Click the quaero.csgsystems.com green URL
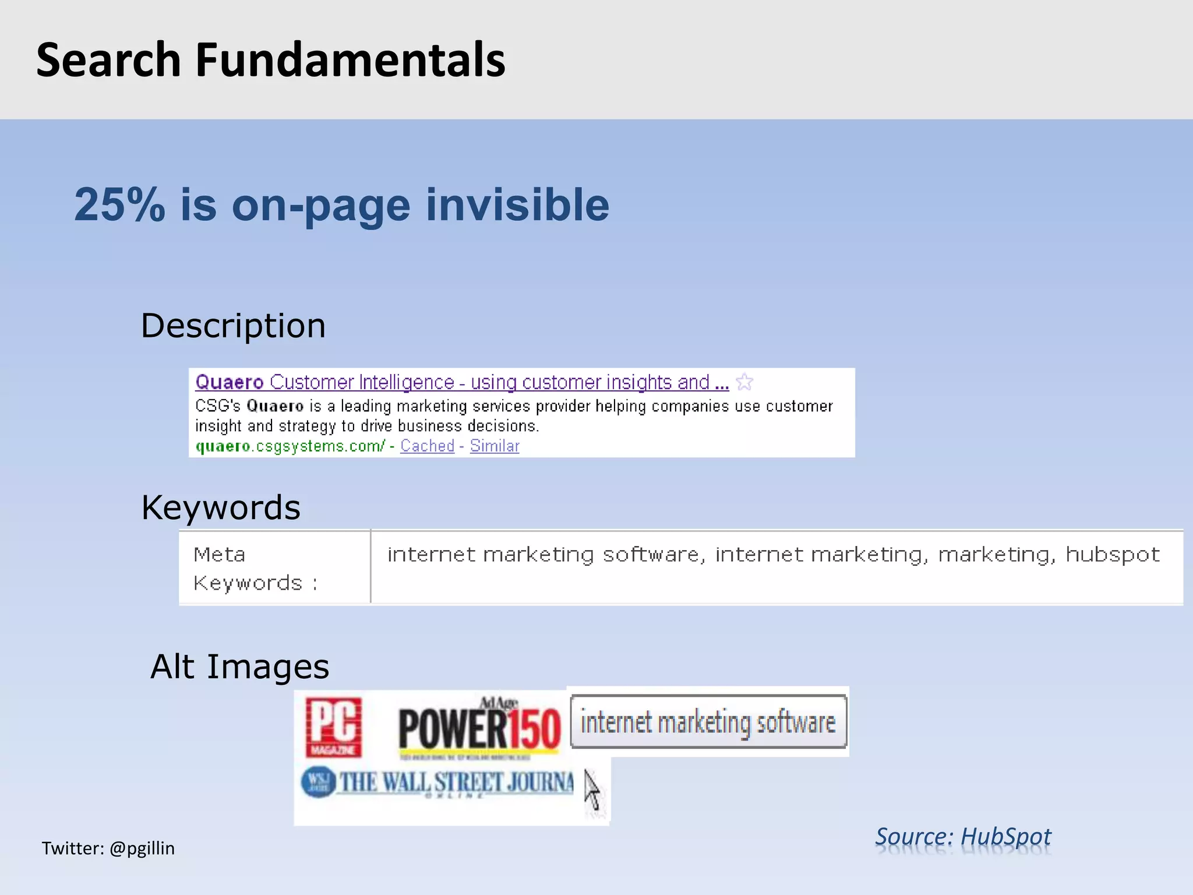The height and width of the screenshot is (895, 1193). 290,446
